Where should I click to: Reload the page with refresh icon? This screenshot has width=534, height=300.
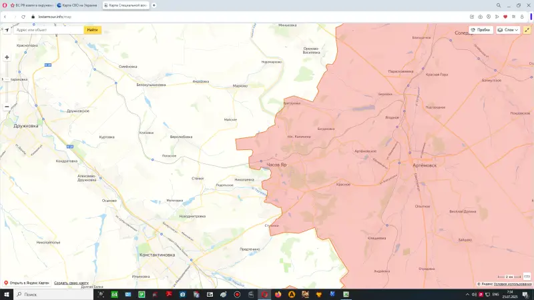23,16
